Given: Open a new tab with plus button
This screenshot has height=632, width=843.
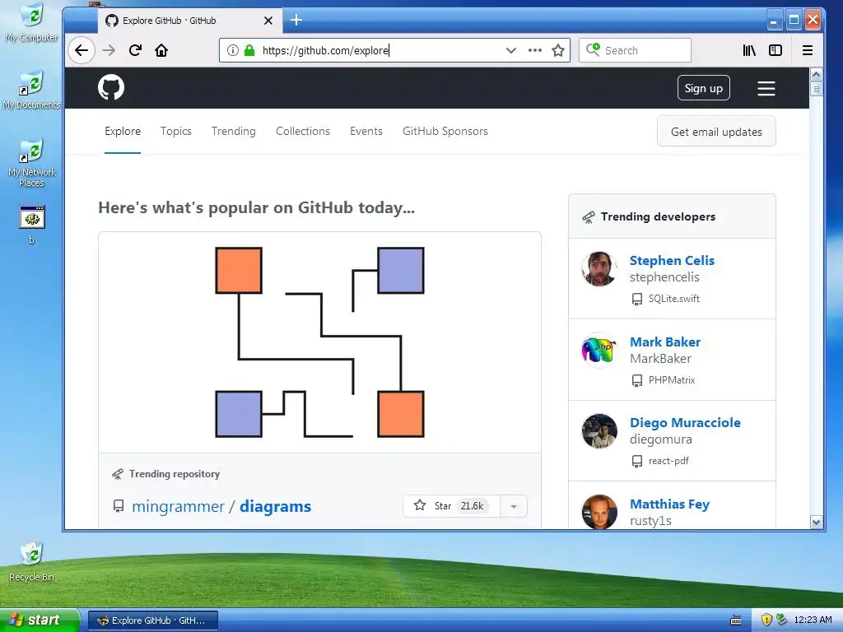Looking at the screenshot, I should [x=296, y=21].
